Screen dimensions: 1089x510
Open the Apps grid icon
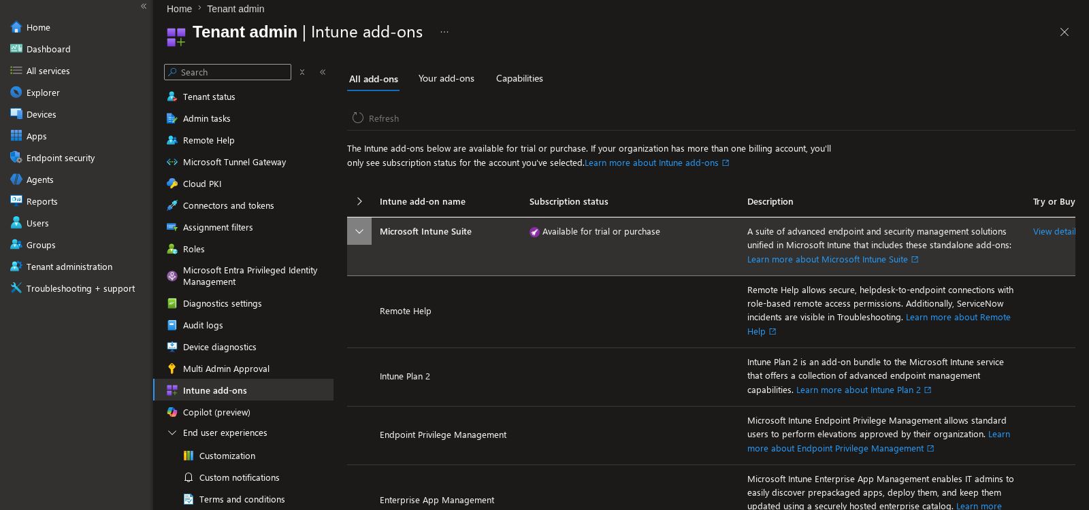(16, 136)
